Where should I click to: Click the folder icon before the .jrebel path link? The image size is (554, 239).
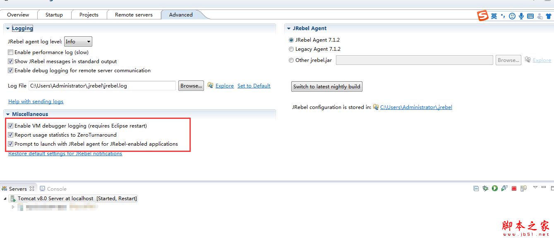(x=376, y=107)
